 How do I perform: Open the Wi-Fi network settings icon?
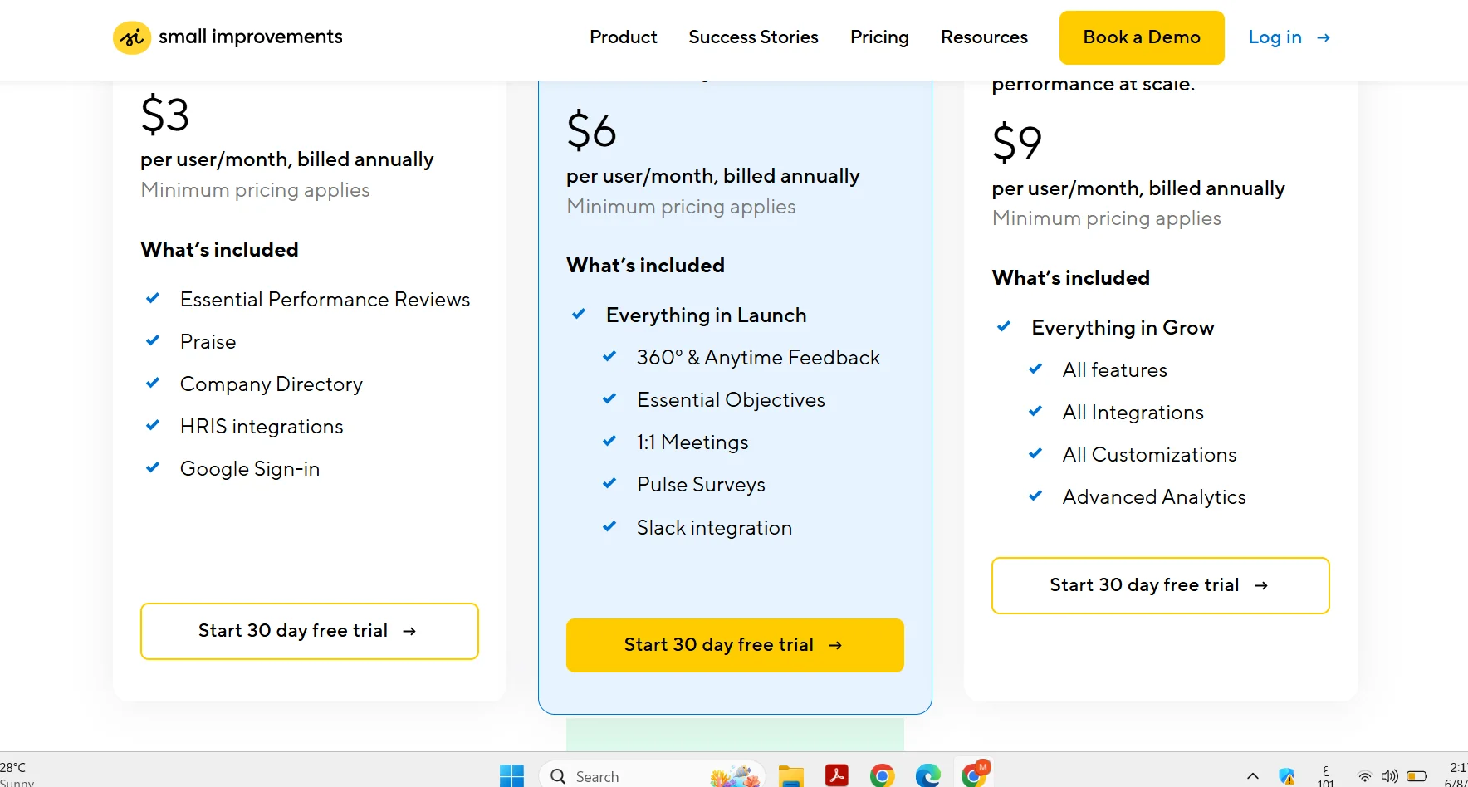coord(1364,777)
